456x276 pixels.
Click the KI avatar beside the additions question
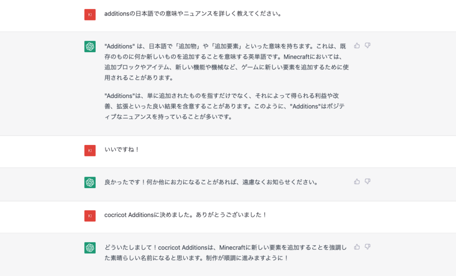tap(90, 15)
